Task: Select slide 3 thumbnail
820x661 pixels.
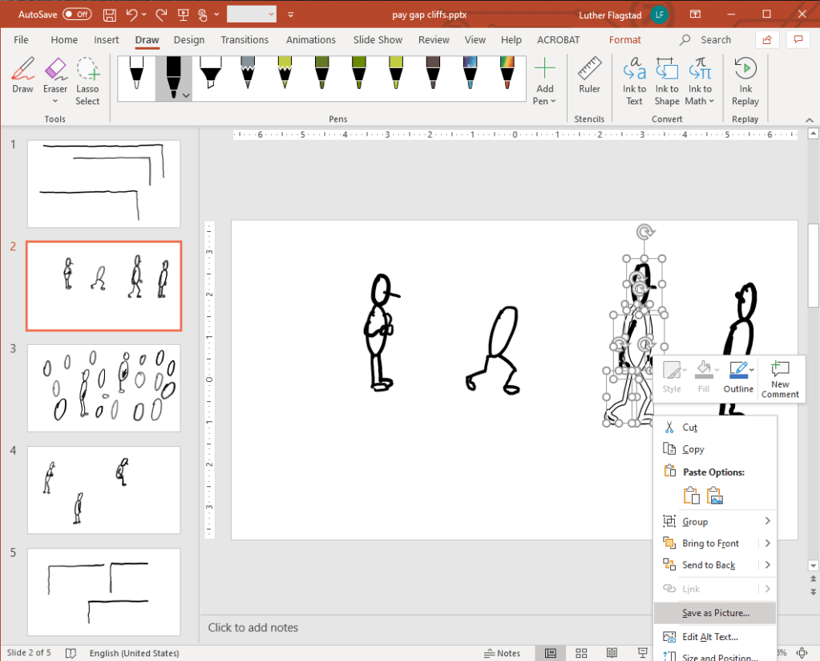Action: (x=103, y=387)
